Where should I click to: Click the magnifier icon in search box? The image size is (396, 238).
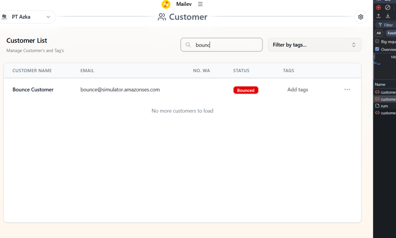coord(188,45)
